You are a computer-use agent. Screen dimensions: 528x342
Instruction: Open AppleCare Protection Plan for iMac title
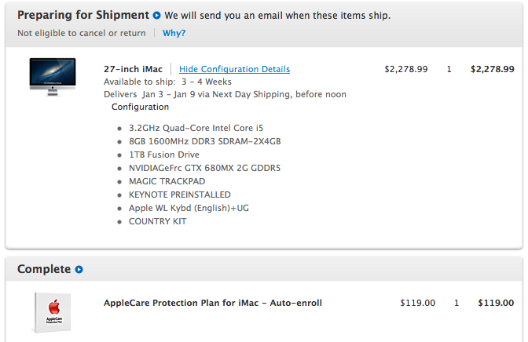click(213, 303)
